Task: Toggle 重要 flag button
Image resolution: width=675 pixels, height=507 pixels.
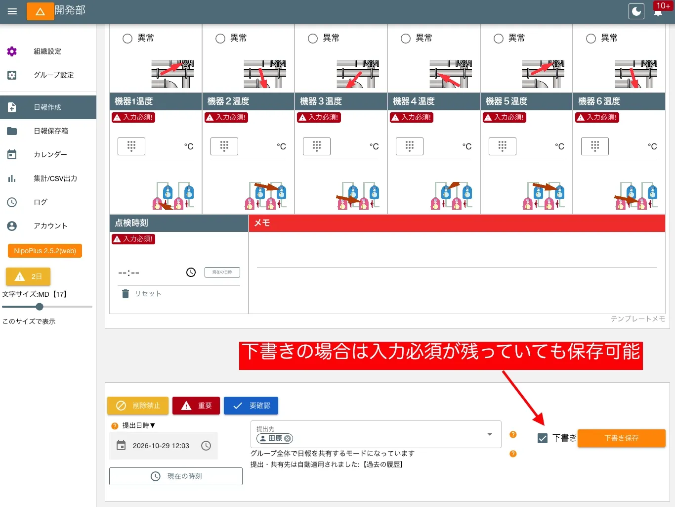Action: [x=196, y=406]
